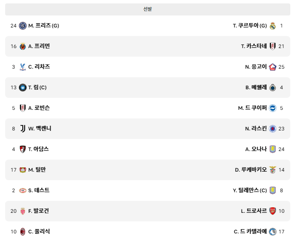The width and height of the screenshot is (295, 245).
Task: Open player Y. 틸레만스 (C) profile
Action: pos(250,191)
